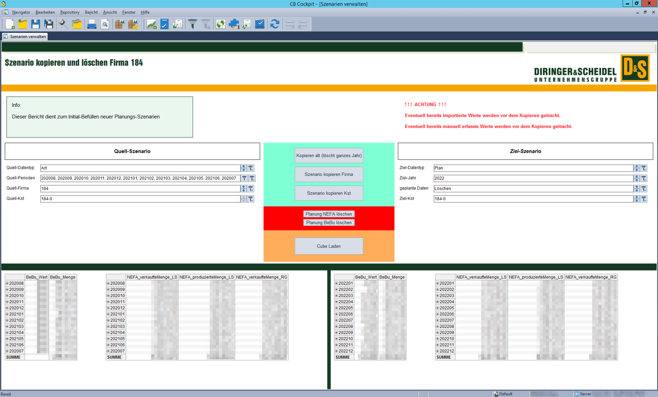Click the new document toolbar icon

point(10,24)
